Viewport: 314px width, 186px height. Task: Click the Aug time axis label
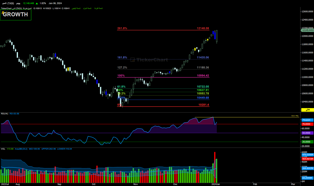click(18, 184)
